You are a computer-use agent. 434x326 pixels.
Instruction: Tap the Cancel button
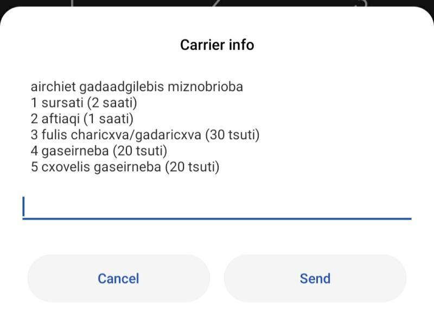point(118,278)
